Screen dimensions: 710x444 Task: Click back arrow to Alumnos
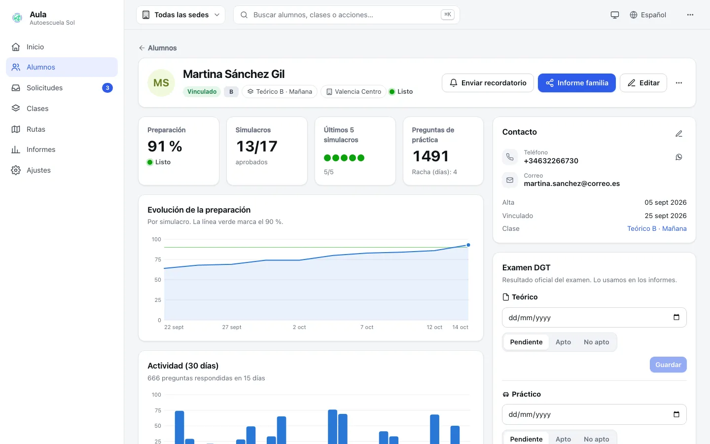click(x=142, y=48)
